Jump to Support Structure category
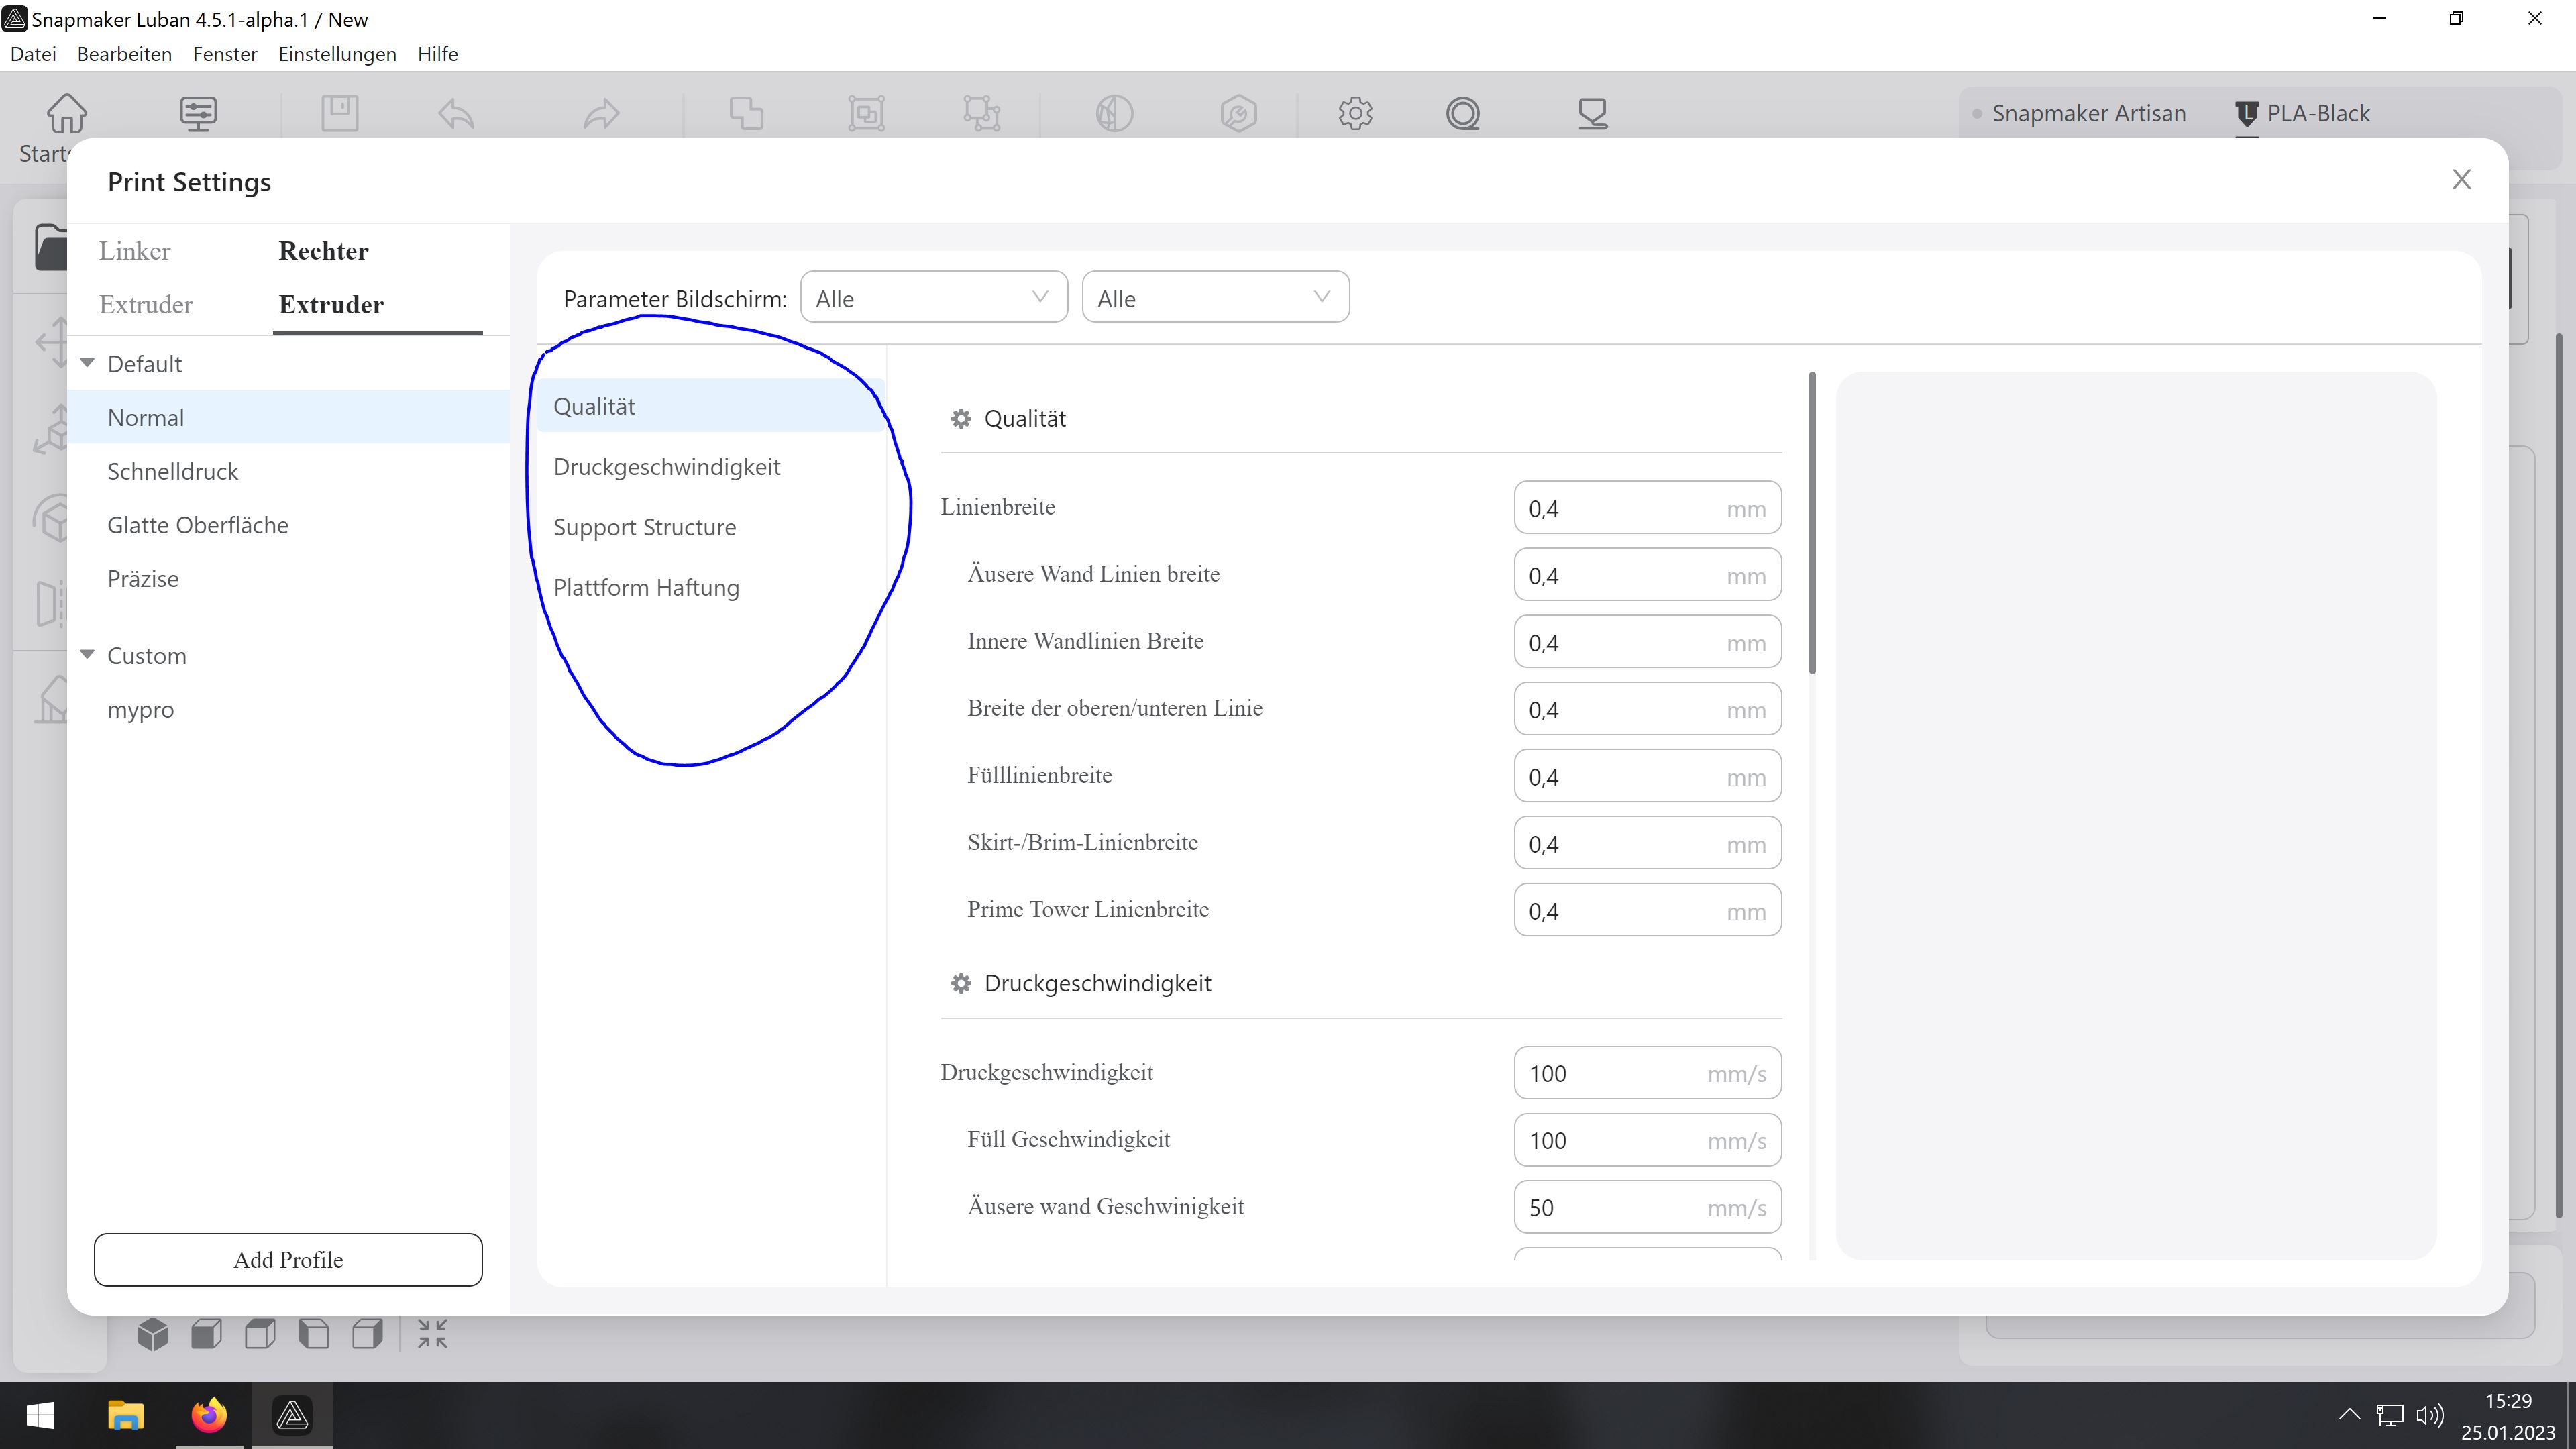The image size is (2576, 1449). [644, 527]
